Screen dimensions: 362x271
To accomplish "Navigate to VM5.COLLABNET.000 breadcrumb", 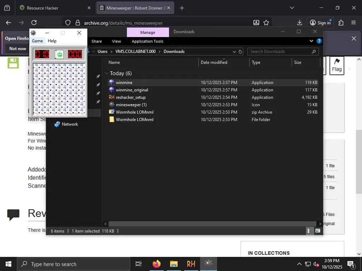I will pos(135,52).
